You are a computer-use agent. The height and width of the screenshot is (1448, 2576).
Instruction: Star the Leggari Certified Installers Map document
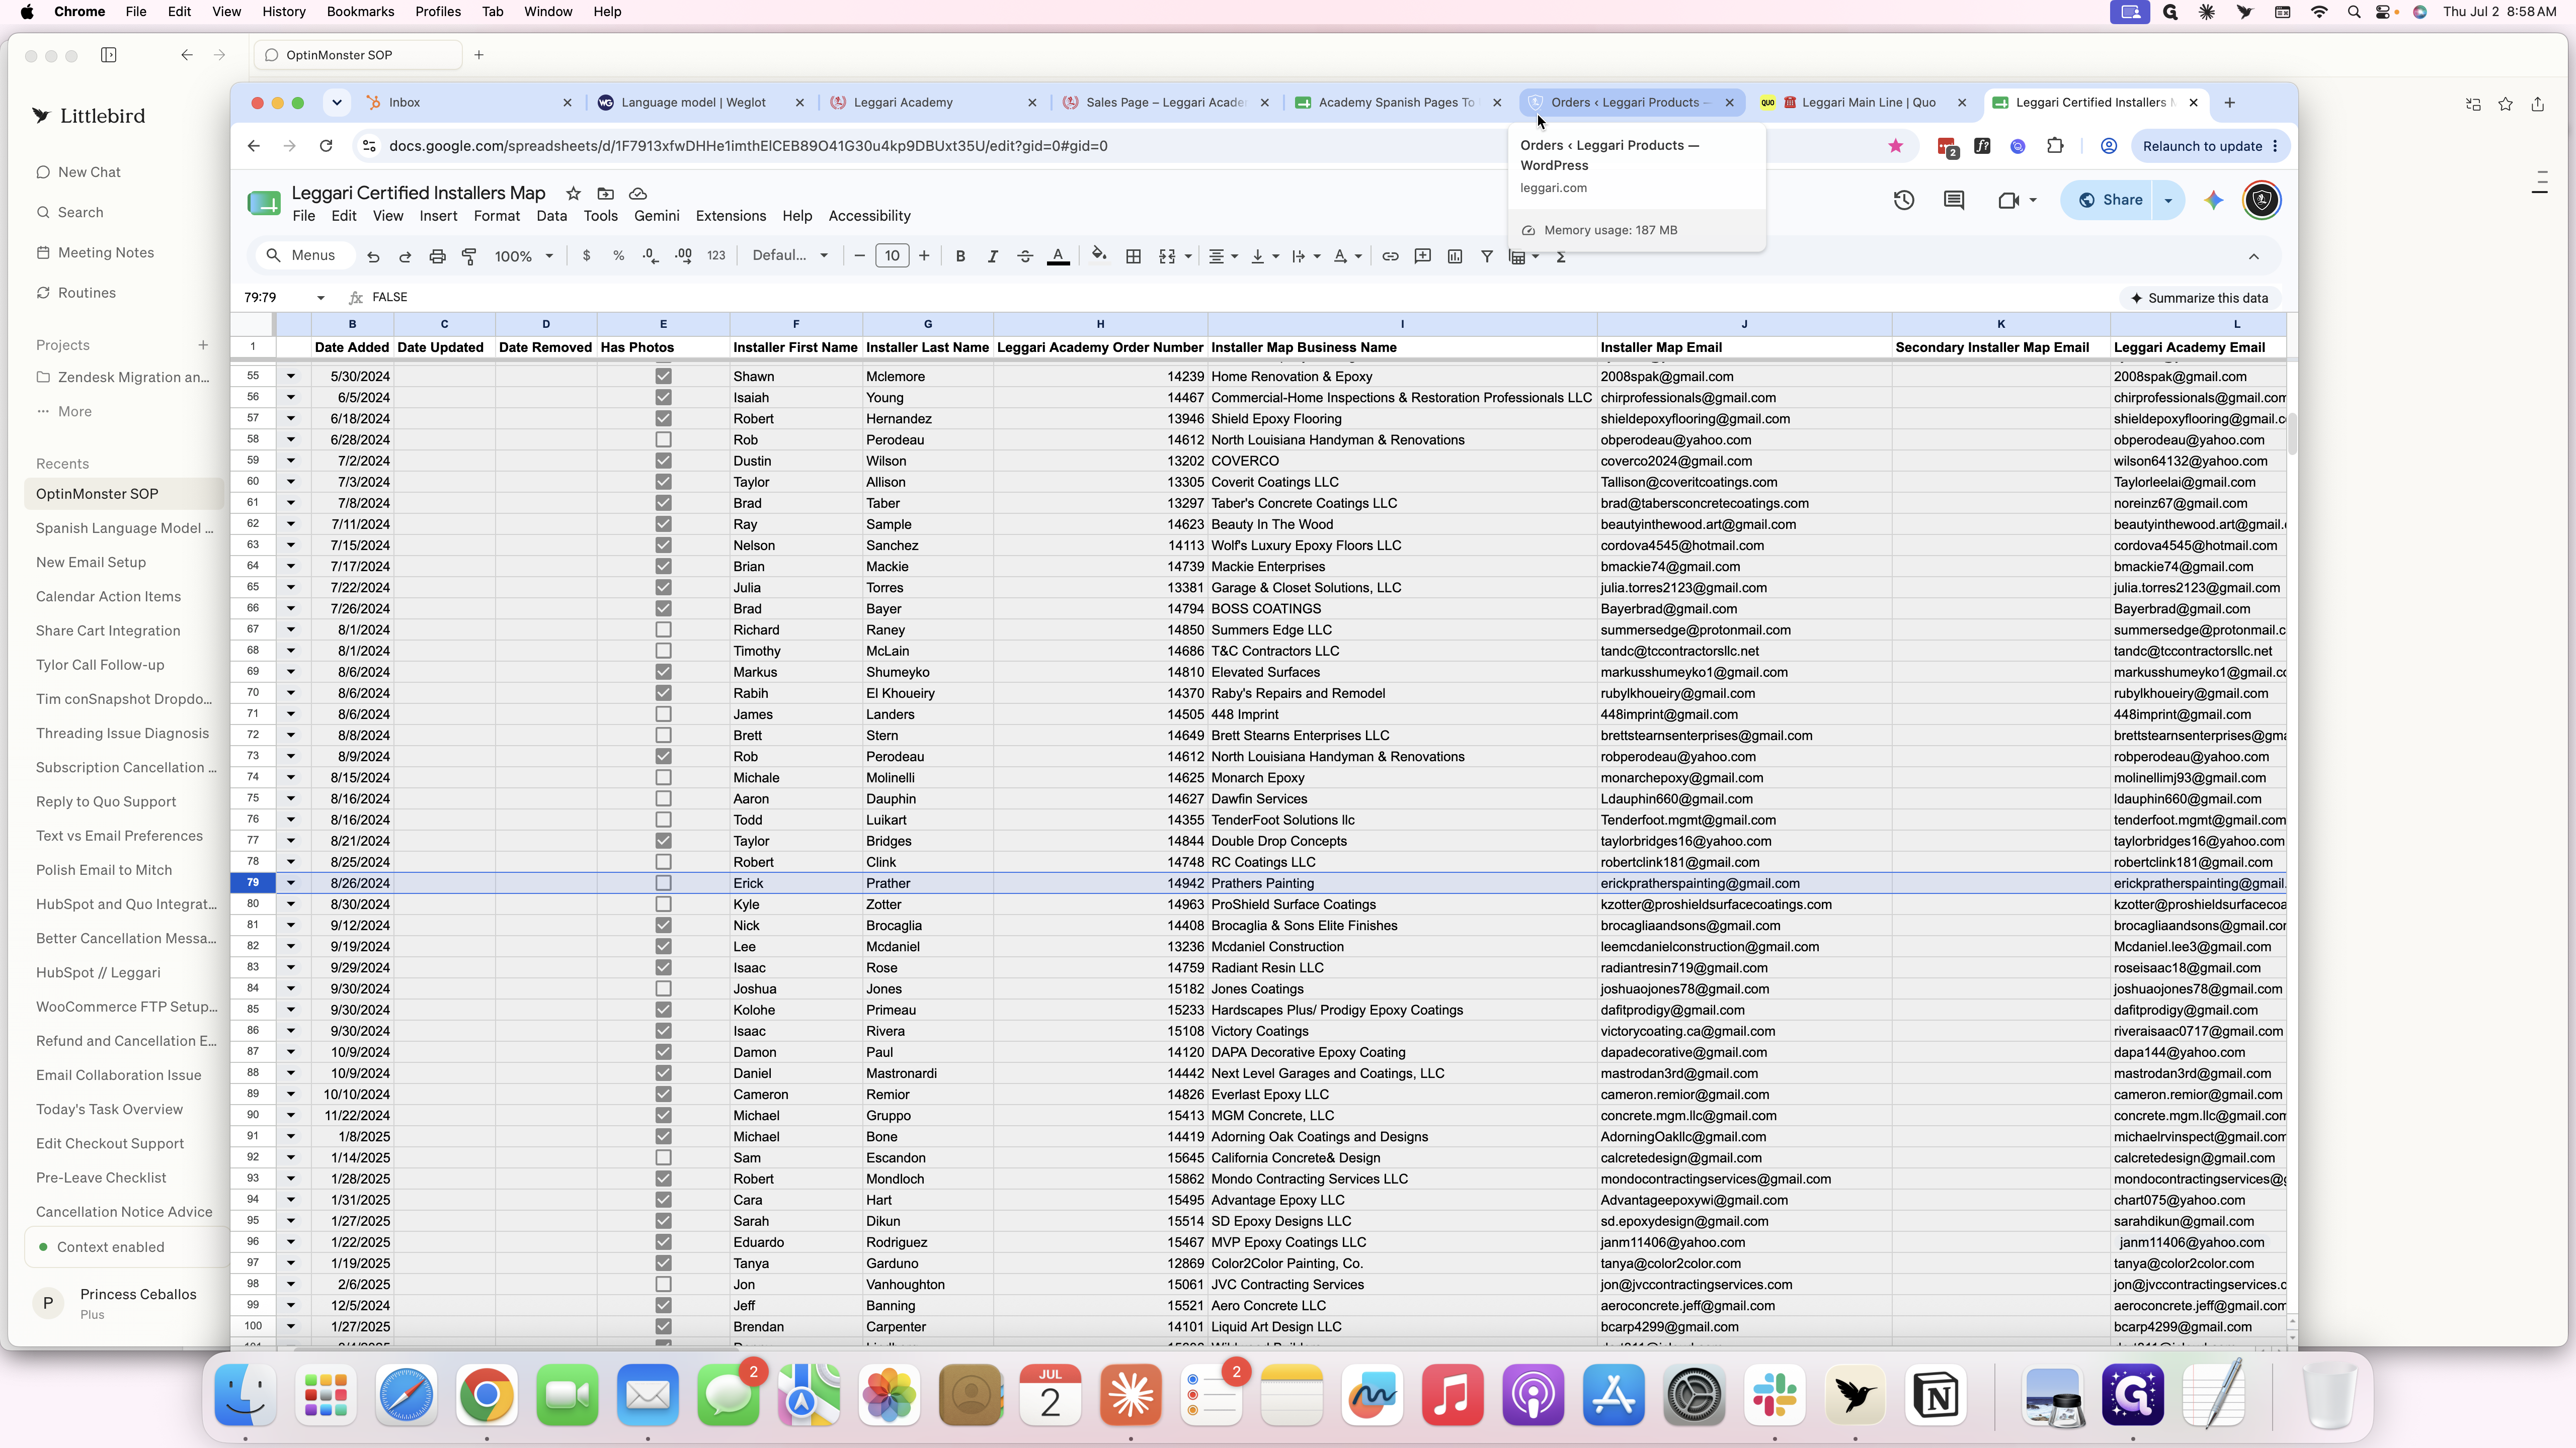(x=573, y=193)
